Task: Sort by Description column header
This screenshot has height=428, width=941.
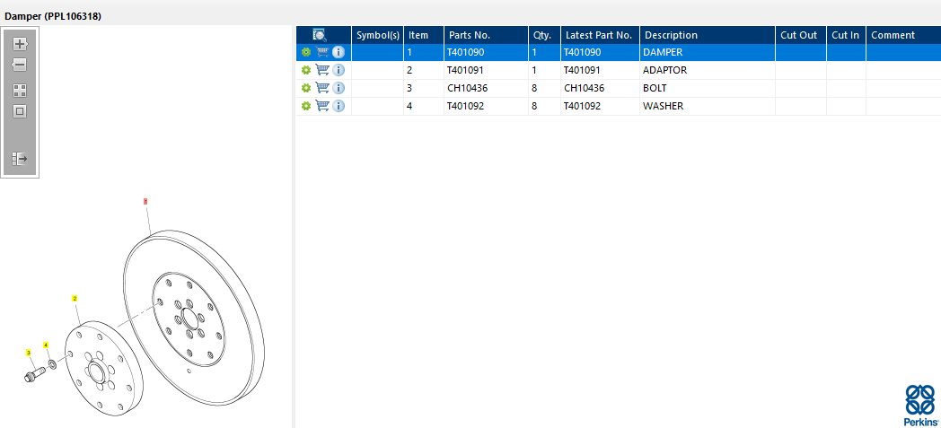Action: tap(708, 35)
